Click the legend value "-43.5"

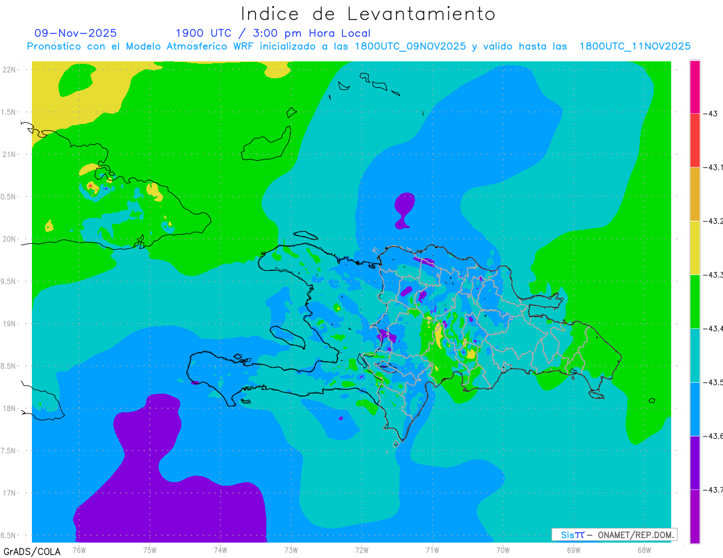pos(713,382)
